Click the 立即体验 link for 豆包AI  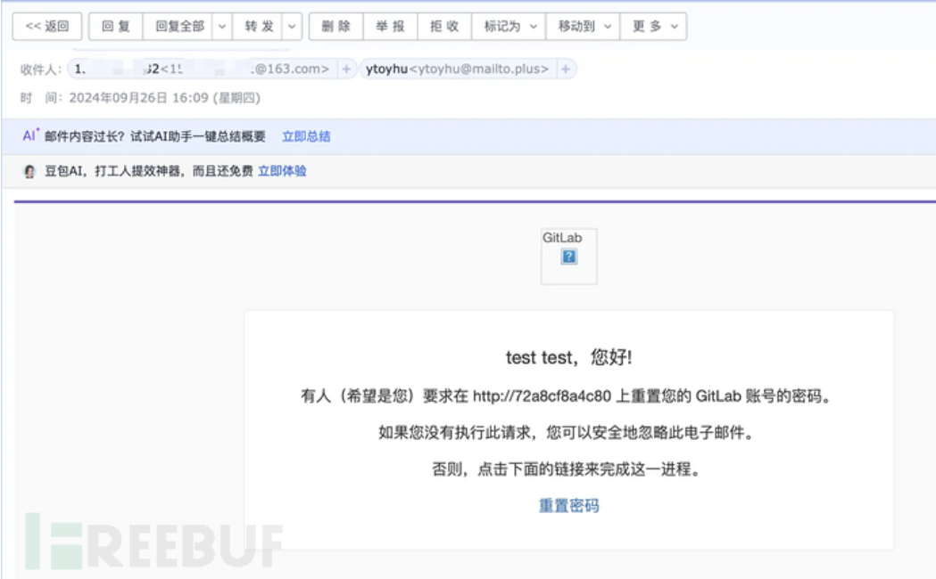point(282,171)
